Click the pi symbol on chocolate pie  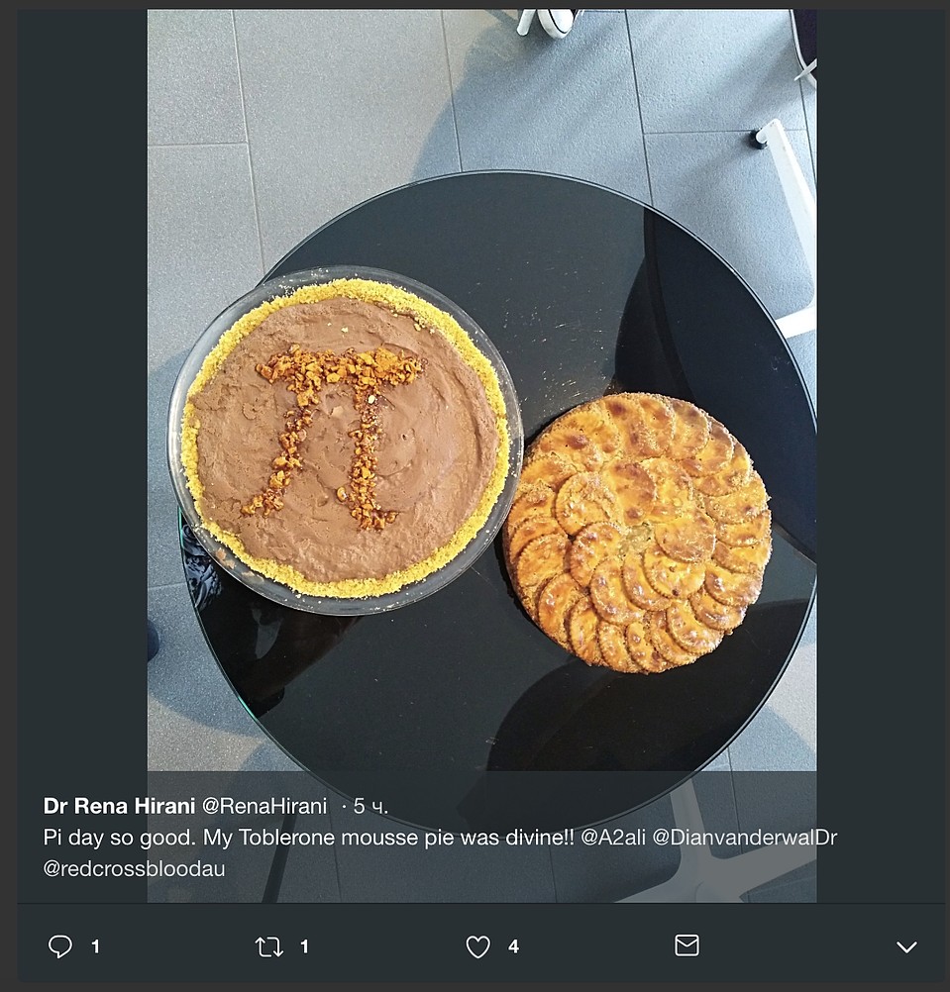(x=333, y=437)
